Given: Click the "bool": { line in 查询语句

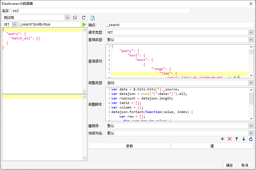Looking at the screenshot, I should pos(136,55).
